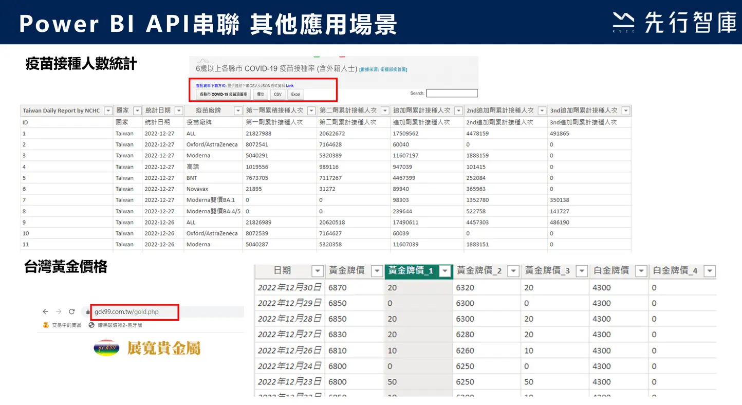Viewport: 742px width, 405px height.
Task: Open the 數據來源: 衛福部疾管署 link
Action: coord(383,69)
